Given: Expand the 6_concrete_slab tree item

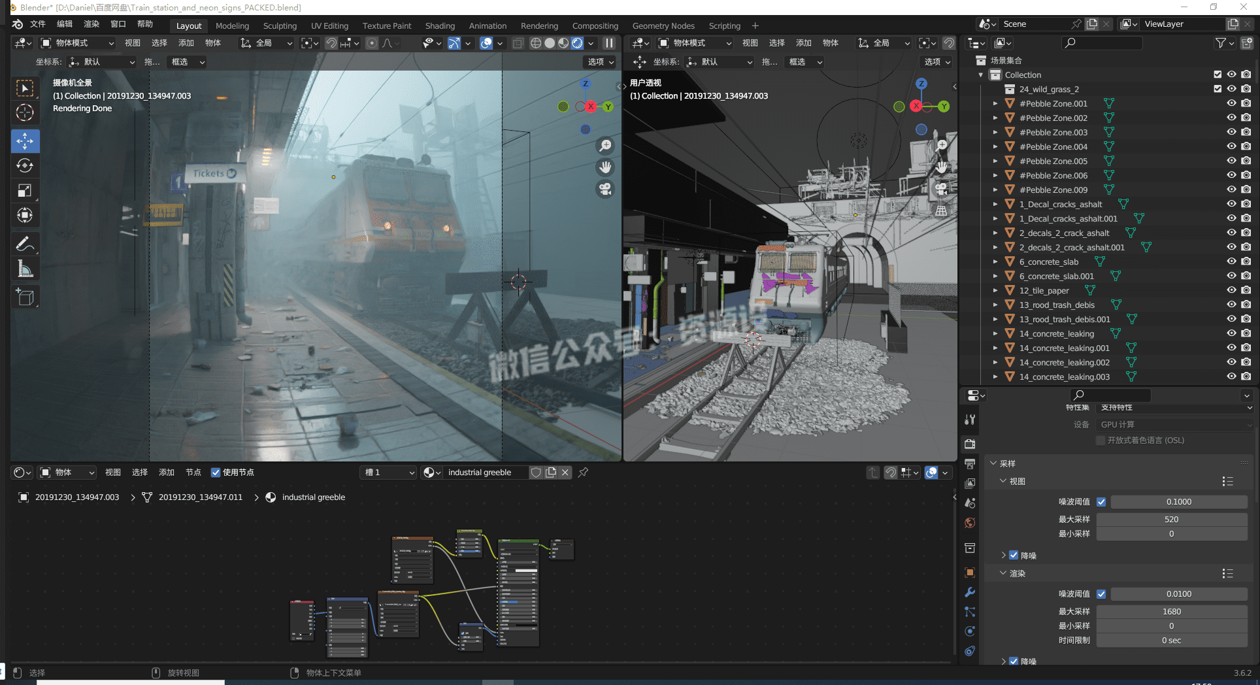Looking at the screenshot, I should (x=995, y=262).
